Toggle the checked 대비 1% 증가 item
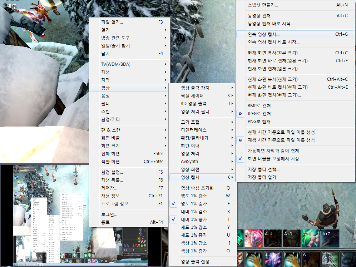This screenshot has height=267, width=356. pos(203,219)
